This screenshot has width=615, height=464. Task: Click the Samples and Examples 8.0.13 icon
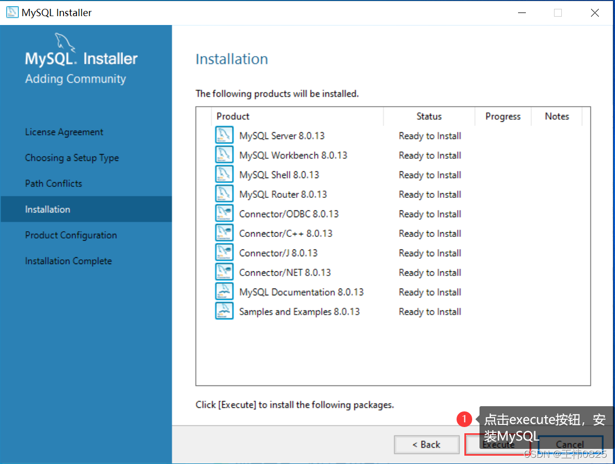(224, 311)
